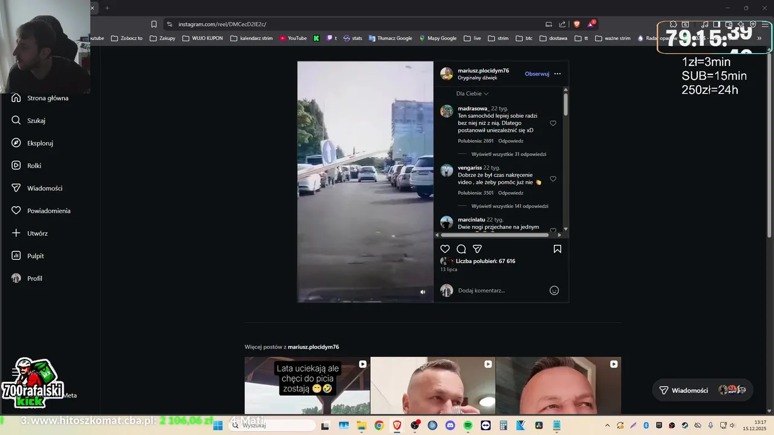Click page vertical scrollbar on right edge

pos(769,145)
